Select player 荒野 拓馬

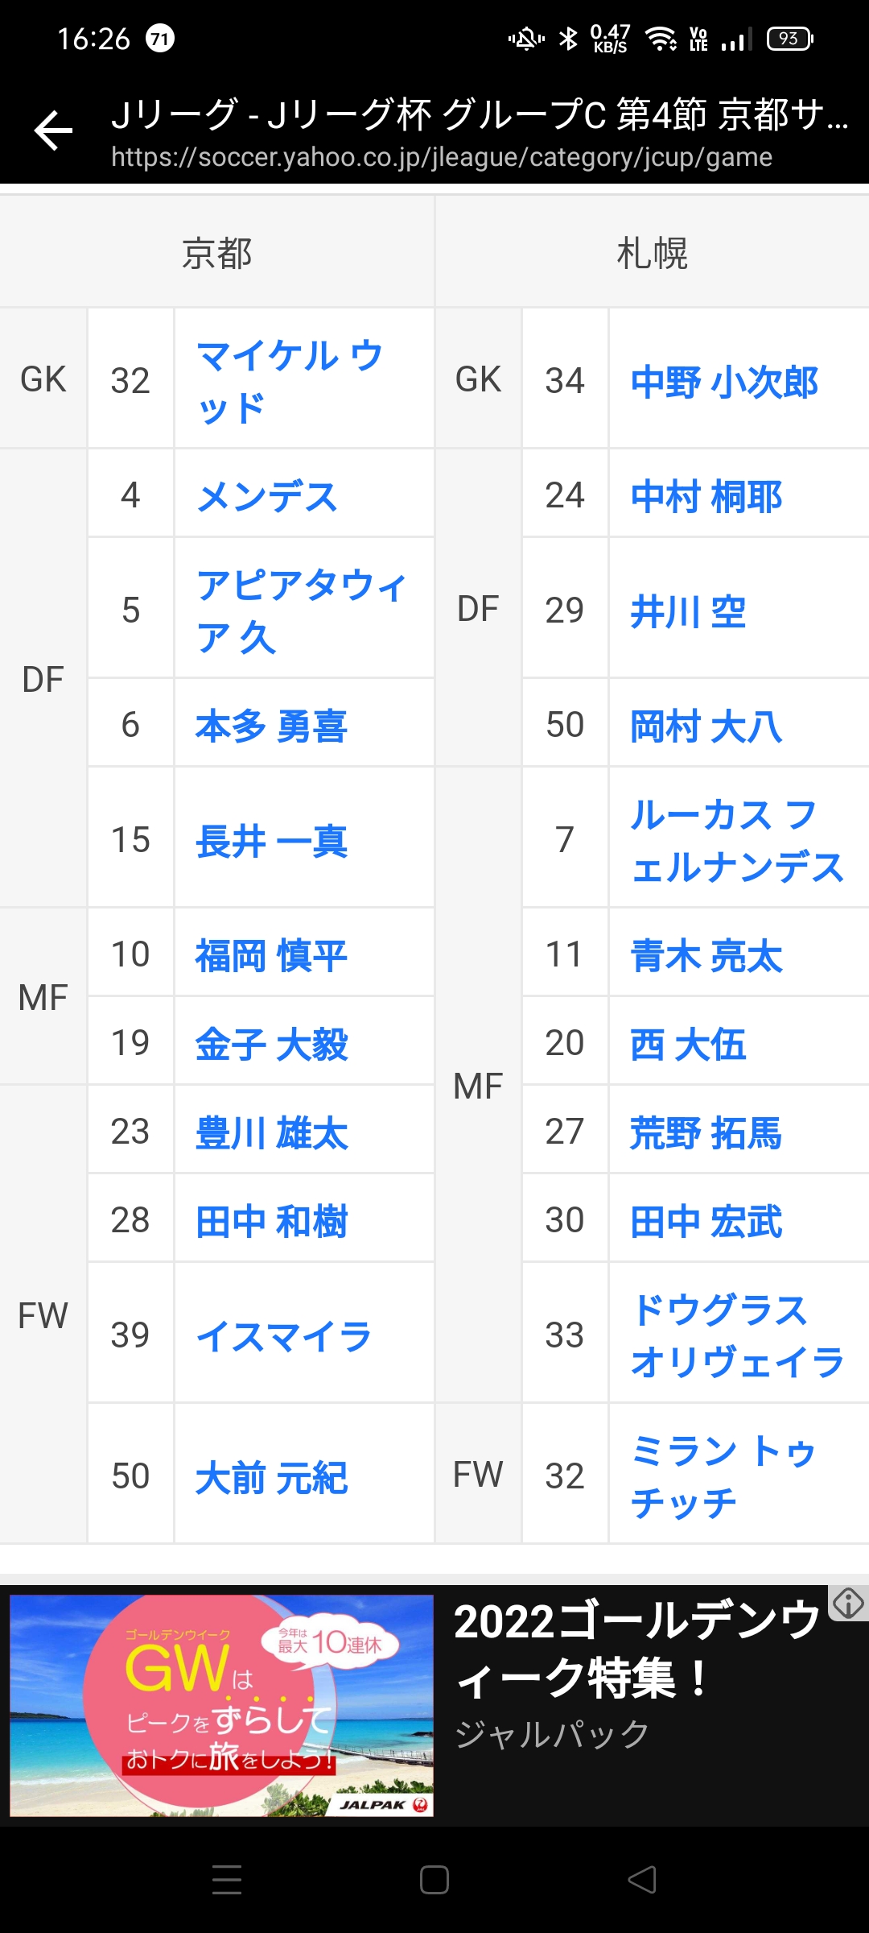pyautogui.click(x=706, y=1133)
